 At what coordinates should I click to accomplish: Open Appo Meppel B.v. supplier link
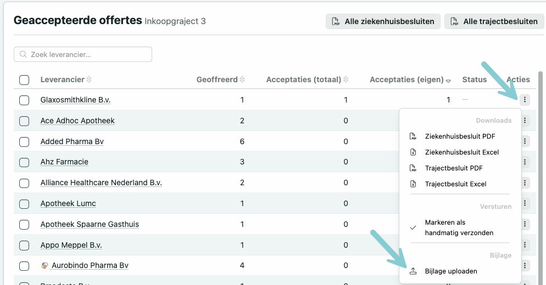pyautogui.click(x=71, y=246)
